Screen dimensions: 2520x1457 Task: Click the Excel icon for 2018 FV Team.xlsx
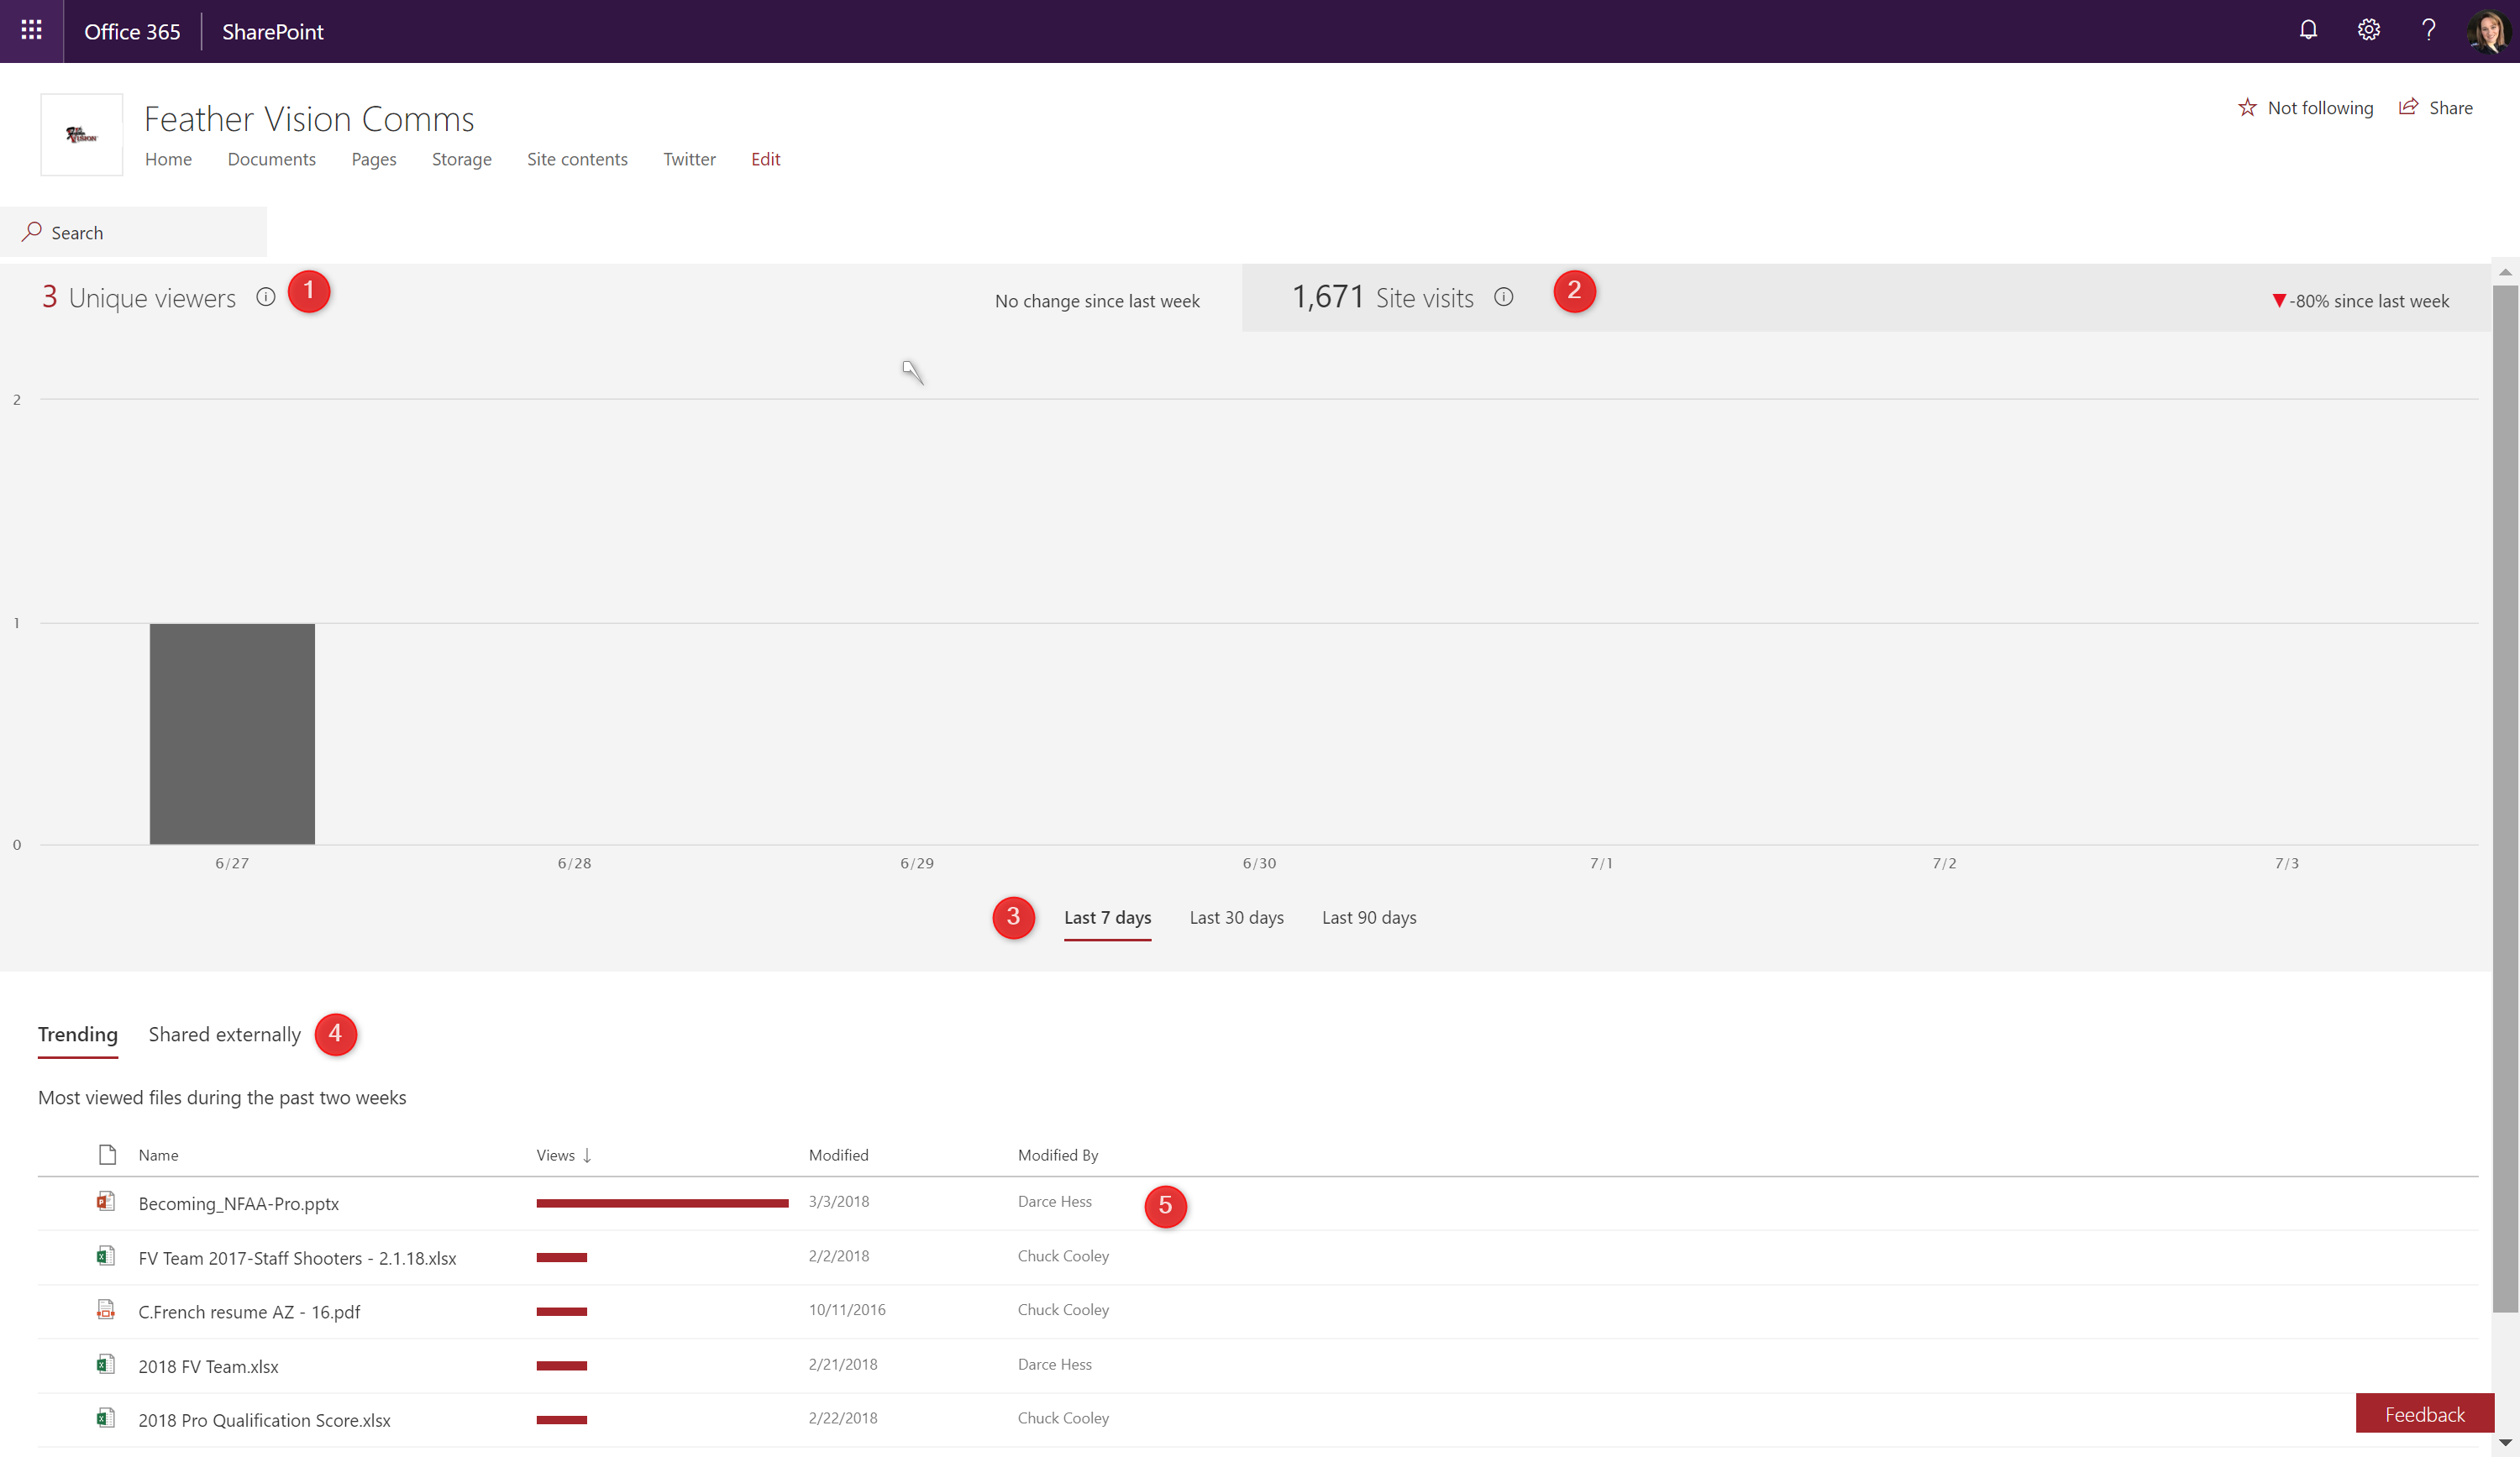(x=105, y=1364)
